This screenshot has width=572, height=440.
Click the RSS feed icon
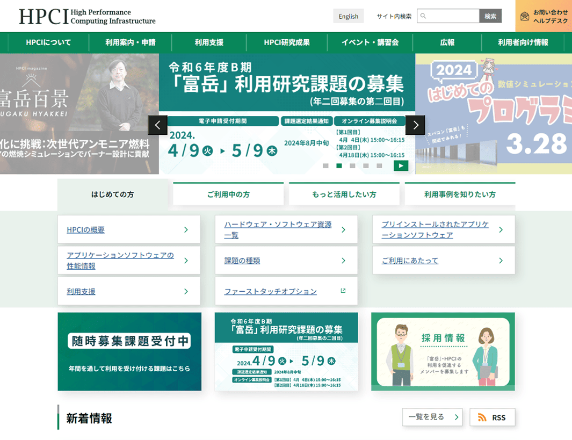pyautogui.click(x=482, y=417)
